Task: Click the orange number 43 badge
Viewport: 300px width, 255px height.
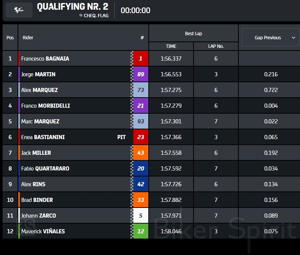Action: (140, 153)
